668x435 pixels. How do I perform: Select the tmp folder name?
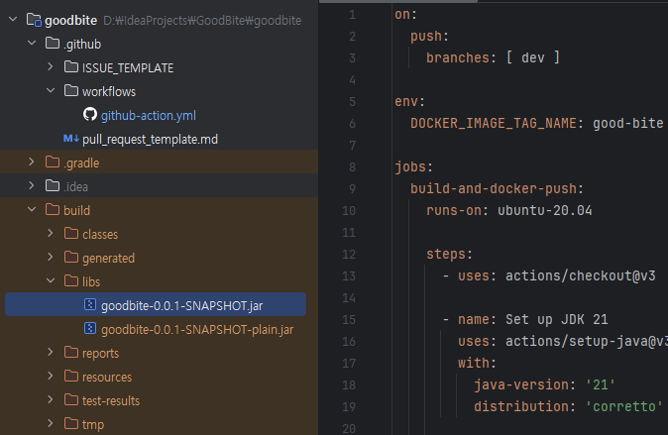coord(93,425)
